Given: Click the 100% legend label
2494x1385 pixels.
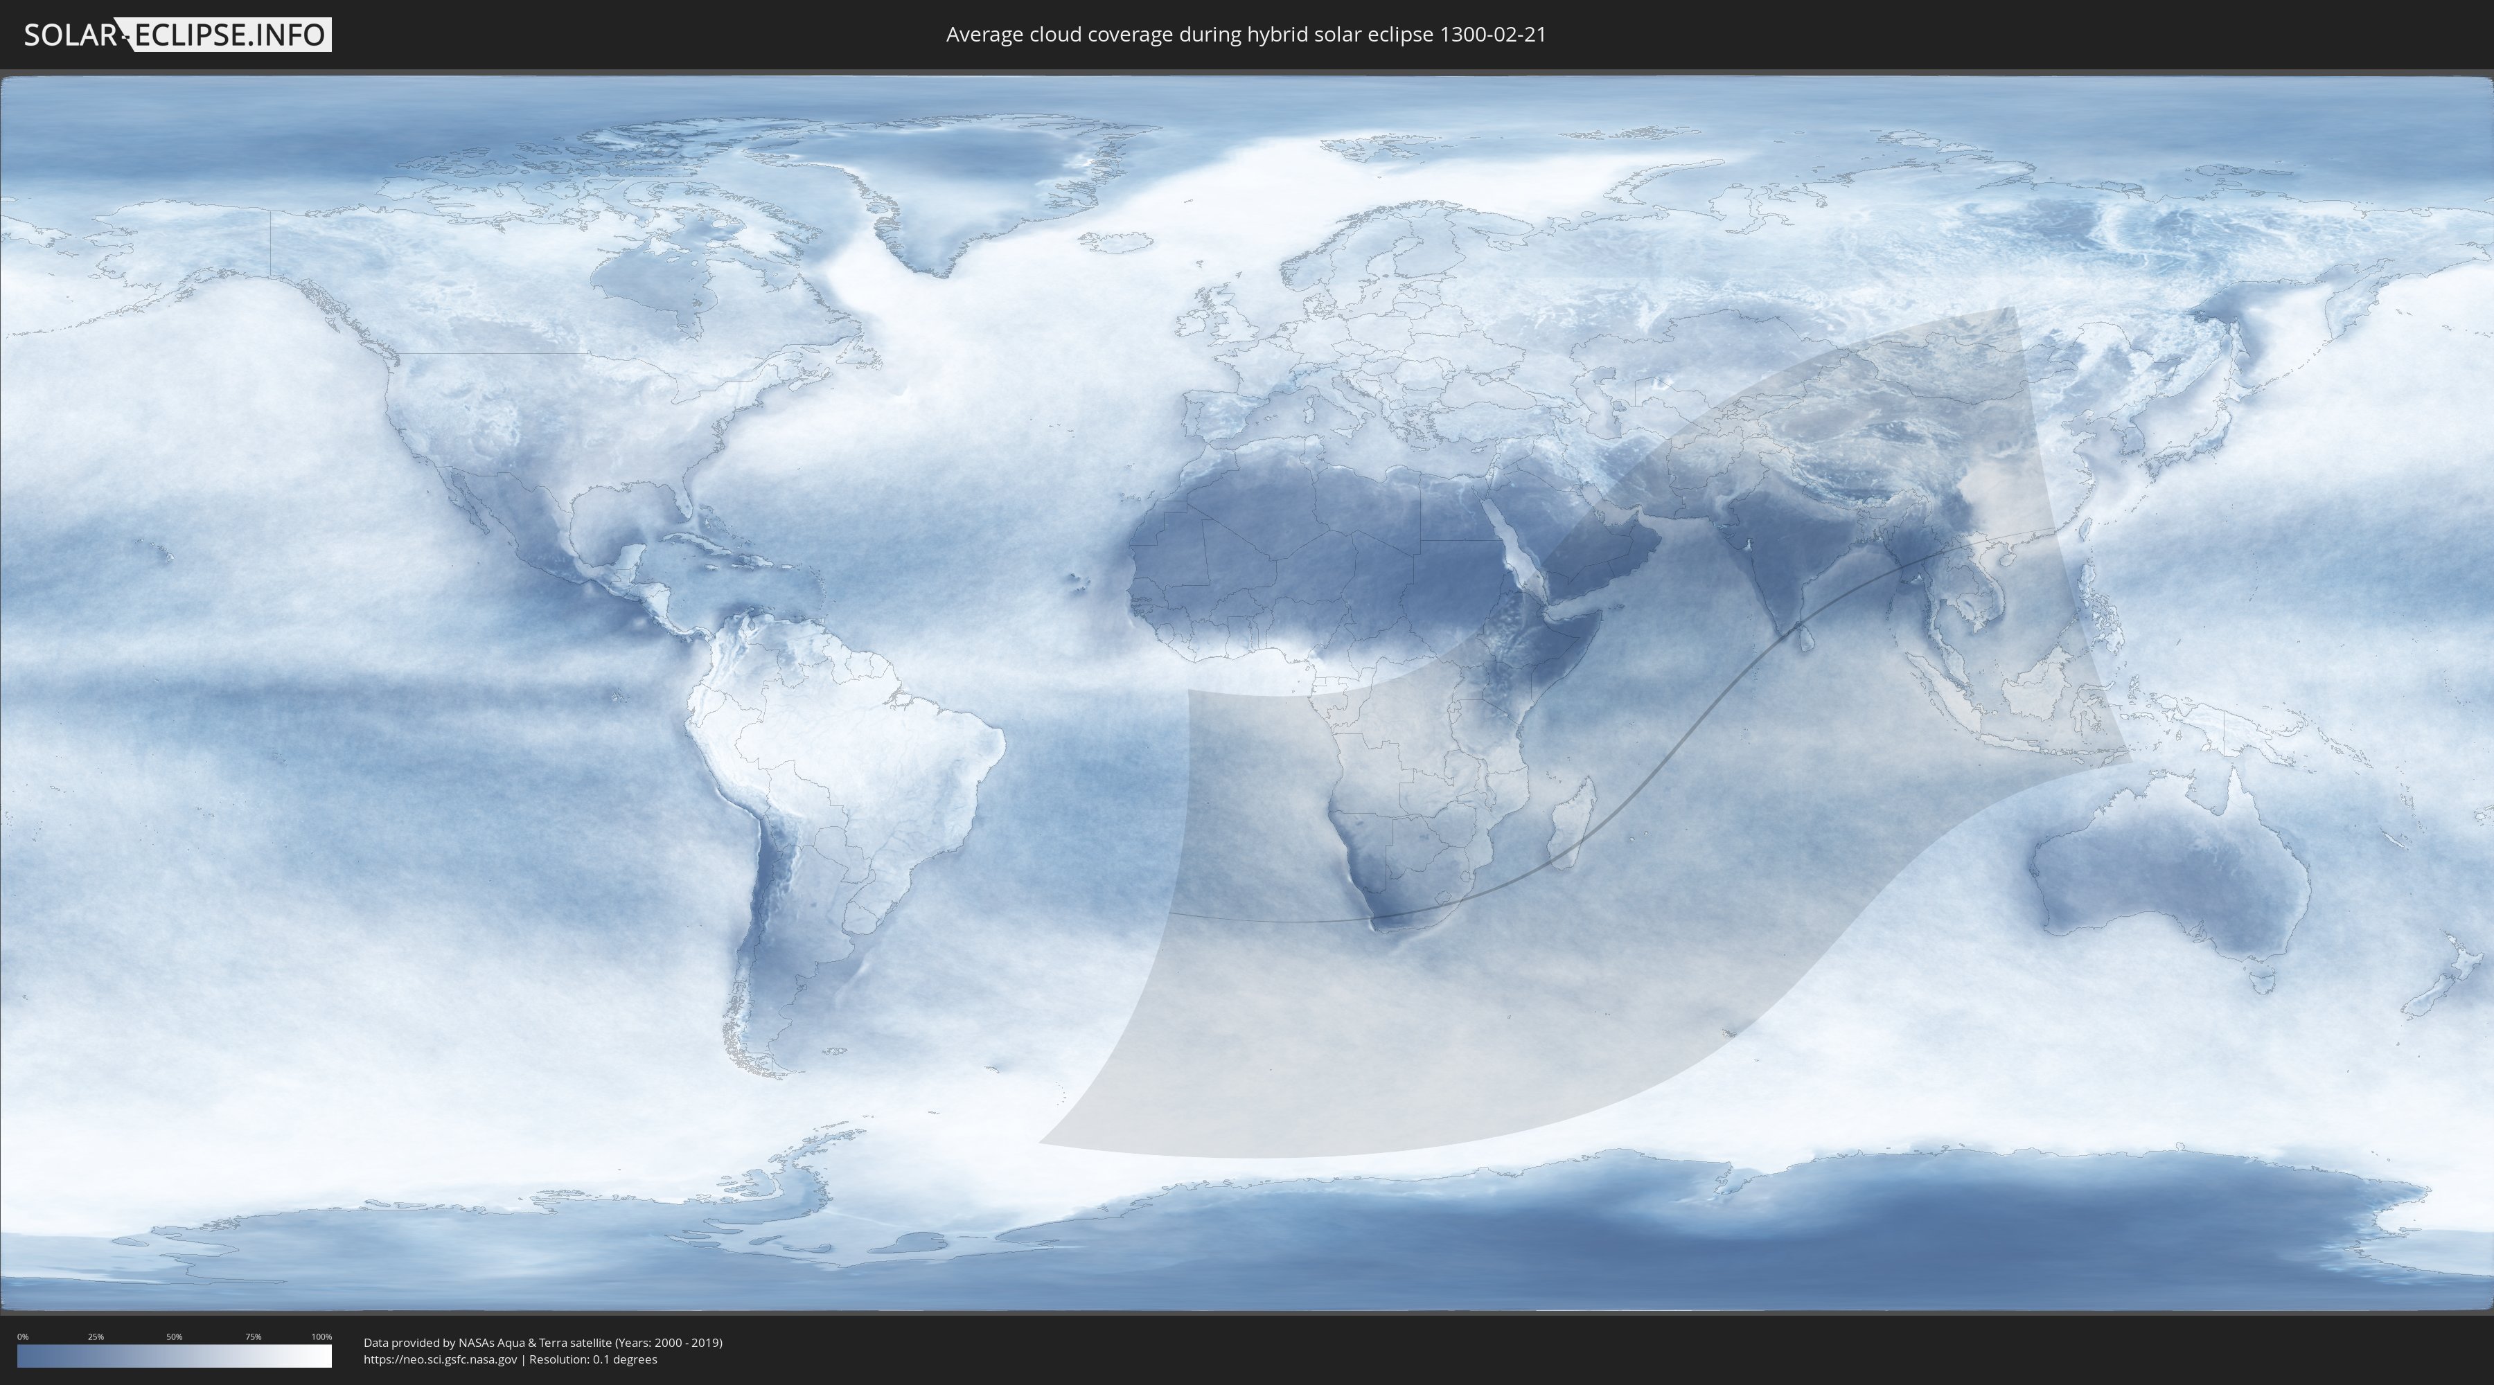Looking at the screenshot, I should (x=321, y=1337).
